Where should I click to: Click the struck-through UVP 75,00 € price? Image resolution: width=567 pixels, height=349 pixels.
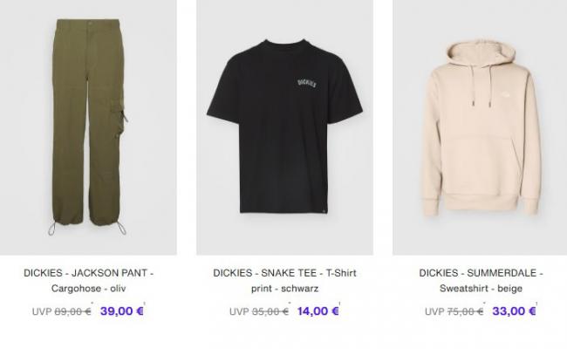click(x=454, y=311)
